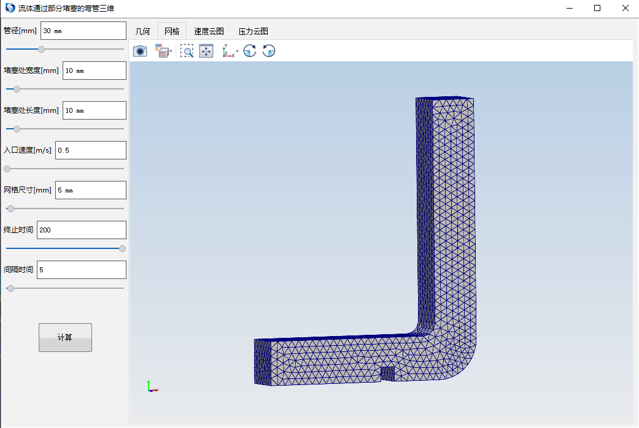Click the 间隔时间 input field
This screenshot has width=639, height=428.
point(82,270)
